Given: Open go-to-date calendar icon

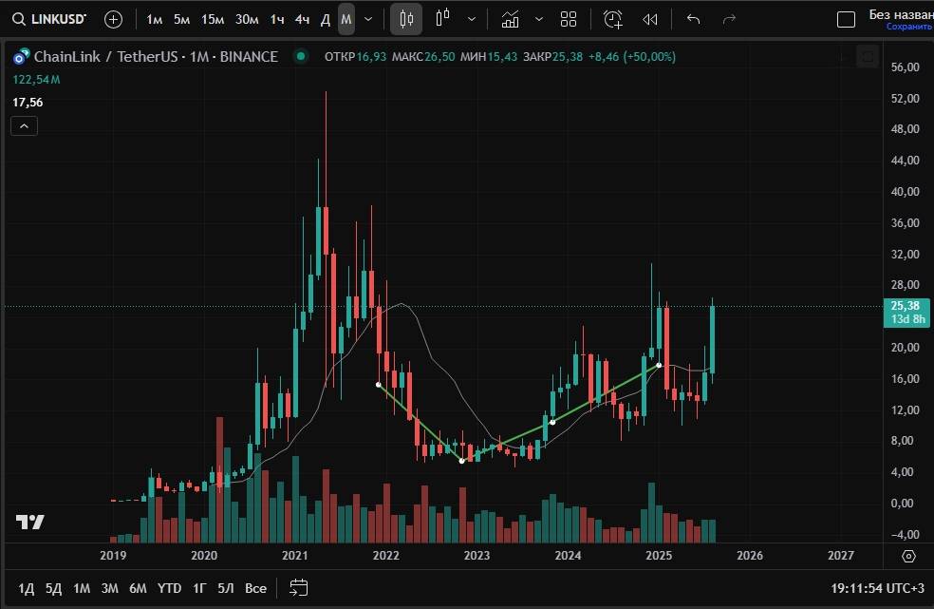Looking at the screenshot, I should 299,588.
